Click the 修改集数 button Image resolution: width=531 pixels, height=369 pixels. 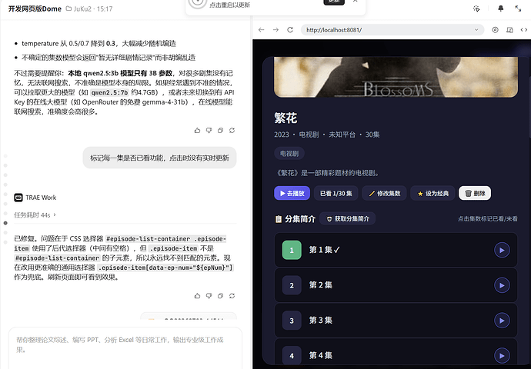coord(384,193)
